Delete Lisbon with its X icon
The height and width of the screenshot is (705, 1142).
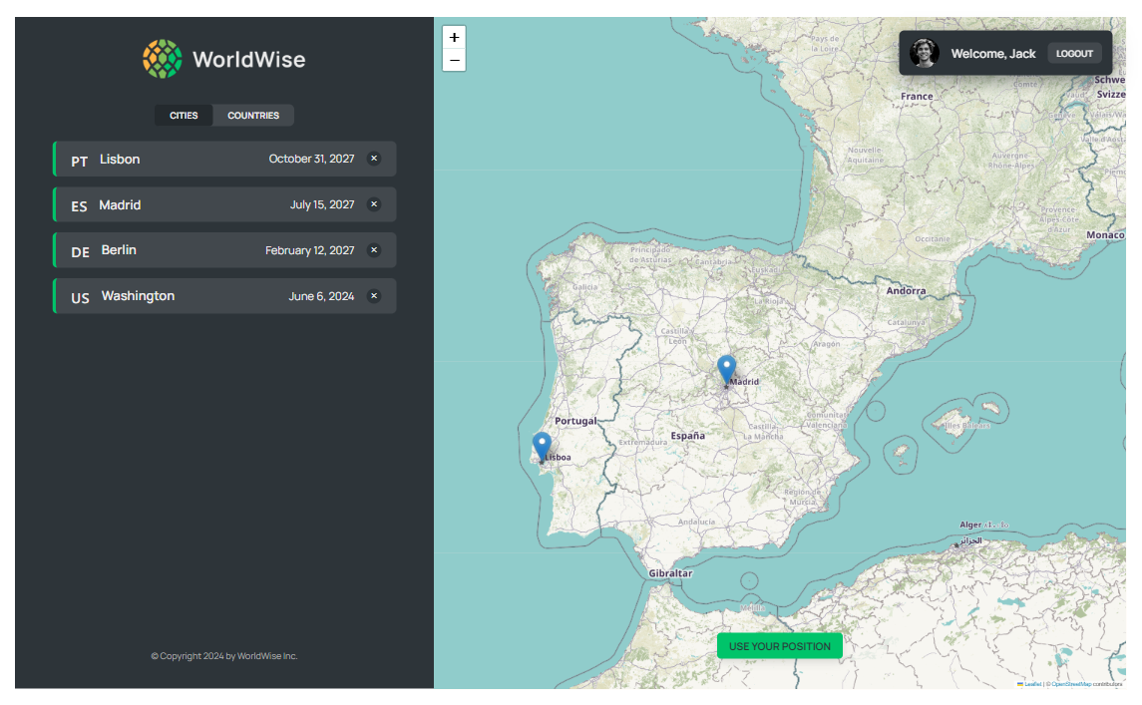374,159
